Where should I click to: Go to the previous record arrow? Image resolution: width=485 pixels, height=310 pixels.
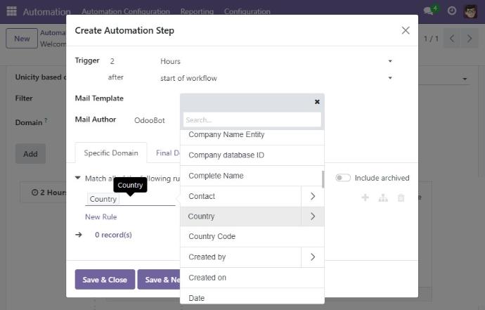point(452,39)
